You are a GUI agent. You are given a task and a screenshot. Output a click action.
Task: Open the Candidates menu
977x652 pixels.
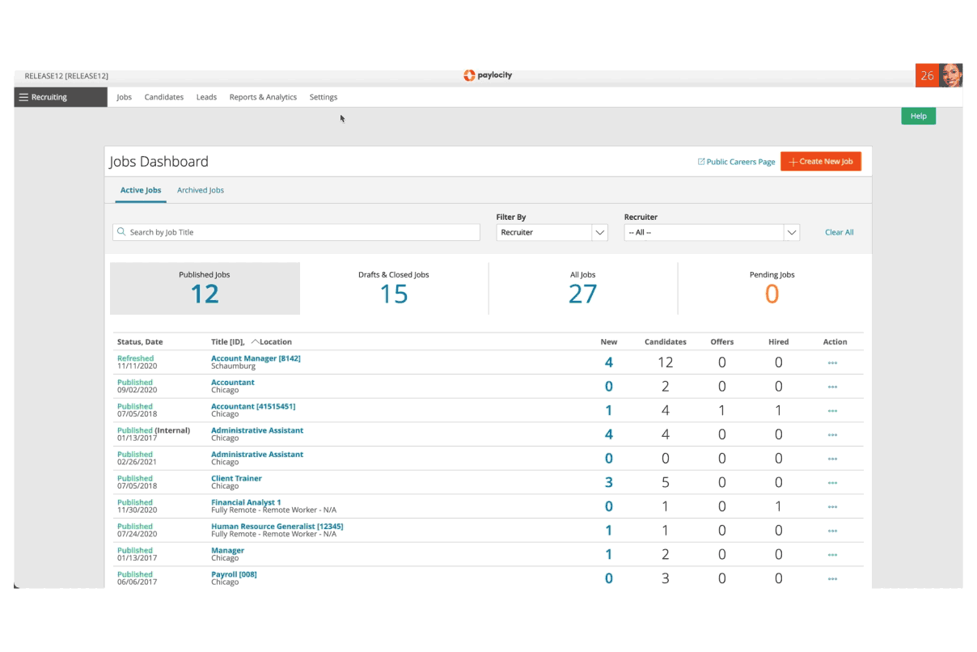[164, 97]
